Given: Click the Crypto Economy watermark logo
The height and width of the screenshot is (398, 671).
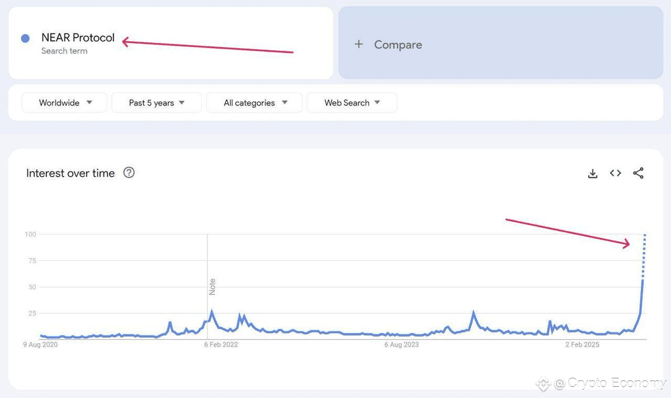Looking at the screenshot, I should [x=542, y=383].
